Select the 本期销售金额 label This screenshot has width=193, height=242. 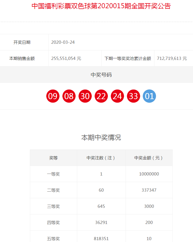pyautogui.click(x=22, y=59)
